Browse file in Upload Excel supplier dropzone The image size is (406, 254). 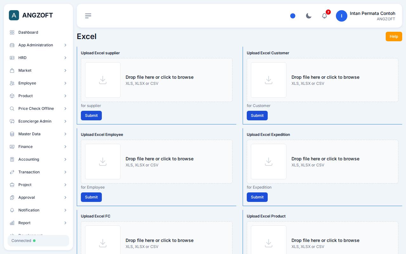click(x=157, y=80)
